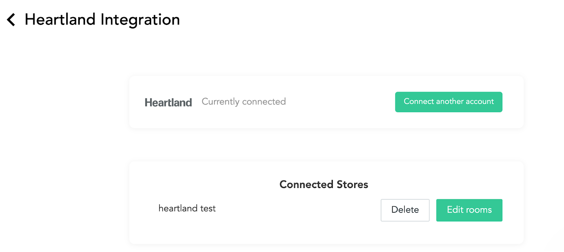Click the green Connect another account label
The height and width of the screenshot is (252, 564).
point(448,102)
